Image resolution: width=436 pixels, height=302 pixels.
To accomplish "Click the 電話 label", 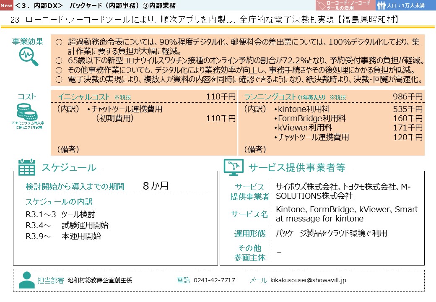I will (183, 280).
